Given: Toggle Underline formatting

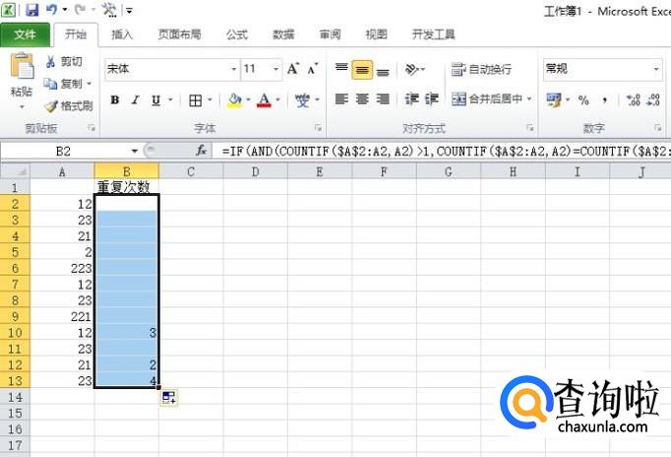Looking at the screenshot, I should click(x=156, y=100).
